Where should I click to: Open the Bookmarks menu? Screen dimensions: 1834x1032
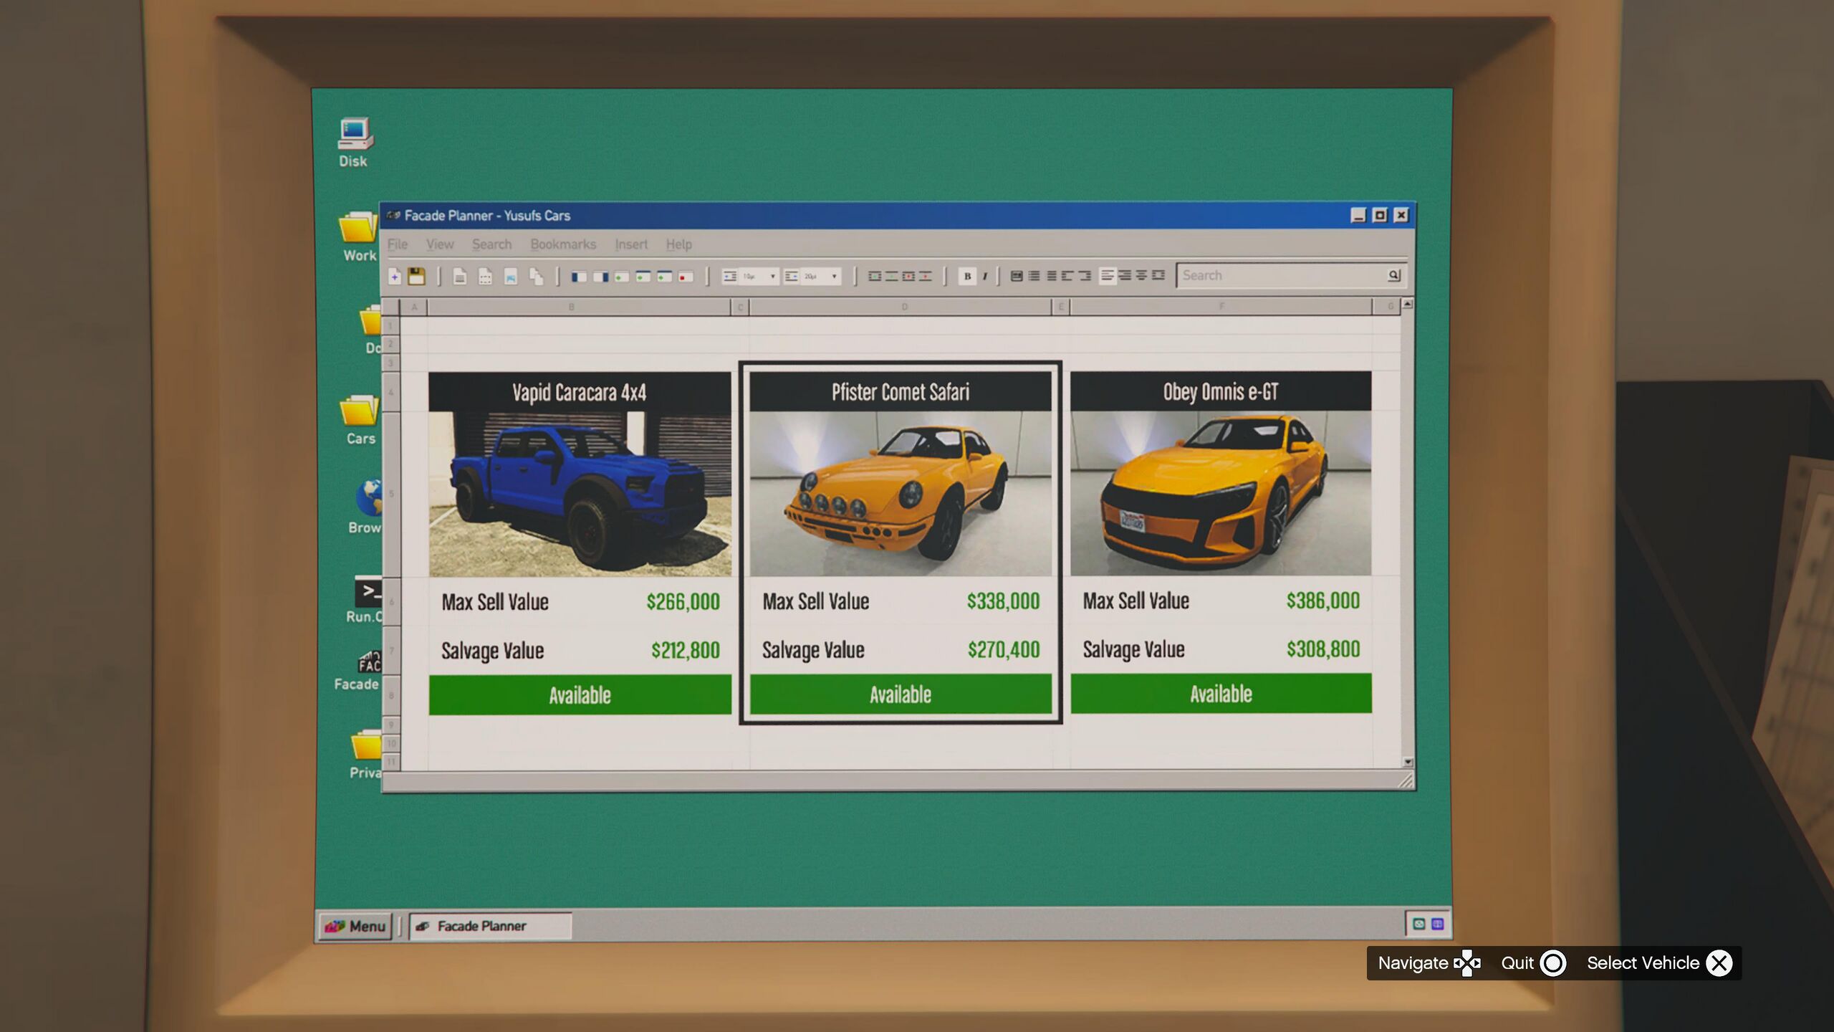(x=563, y=244)
